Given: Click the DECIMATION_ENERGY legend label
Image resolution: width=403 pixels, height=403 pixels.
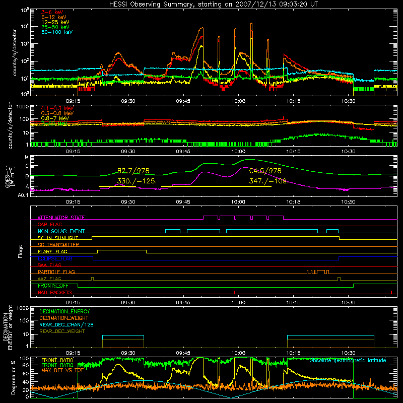Looking at the screenshot, I should [x=64, y=311].
